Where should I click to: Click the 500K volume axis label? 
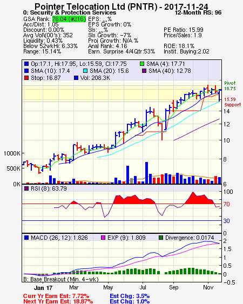click(x=13, y=168)
